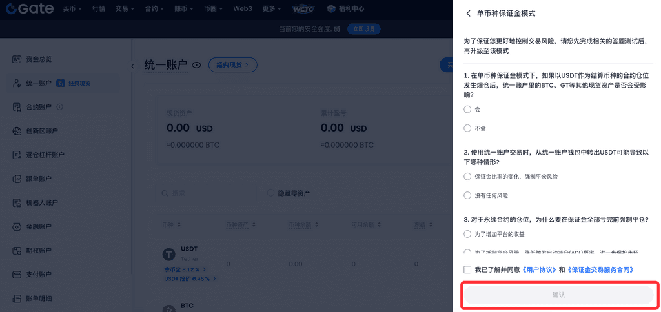This screenshot has height=312, width=661.
Task: Open the 行情 menu item
Action: point(99,9)
